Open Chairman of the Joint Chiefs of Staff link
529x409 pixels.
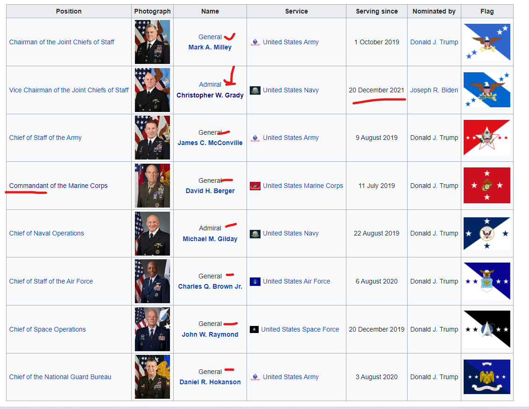tap(62, 42)
